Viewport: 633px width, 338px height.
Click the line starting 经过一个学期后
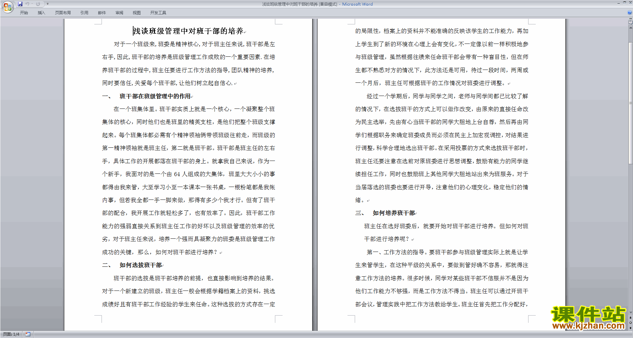coord(447,96)
